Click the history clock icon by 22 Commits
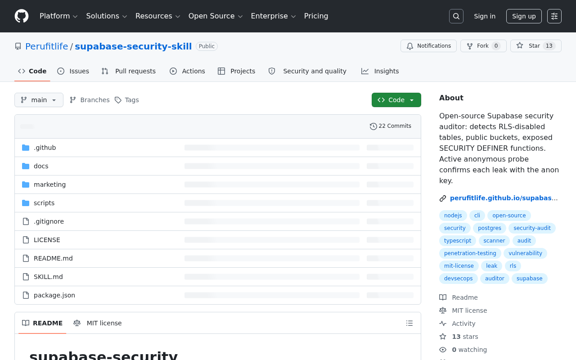 [373, 126]
